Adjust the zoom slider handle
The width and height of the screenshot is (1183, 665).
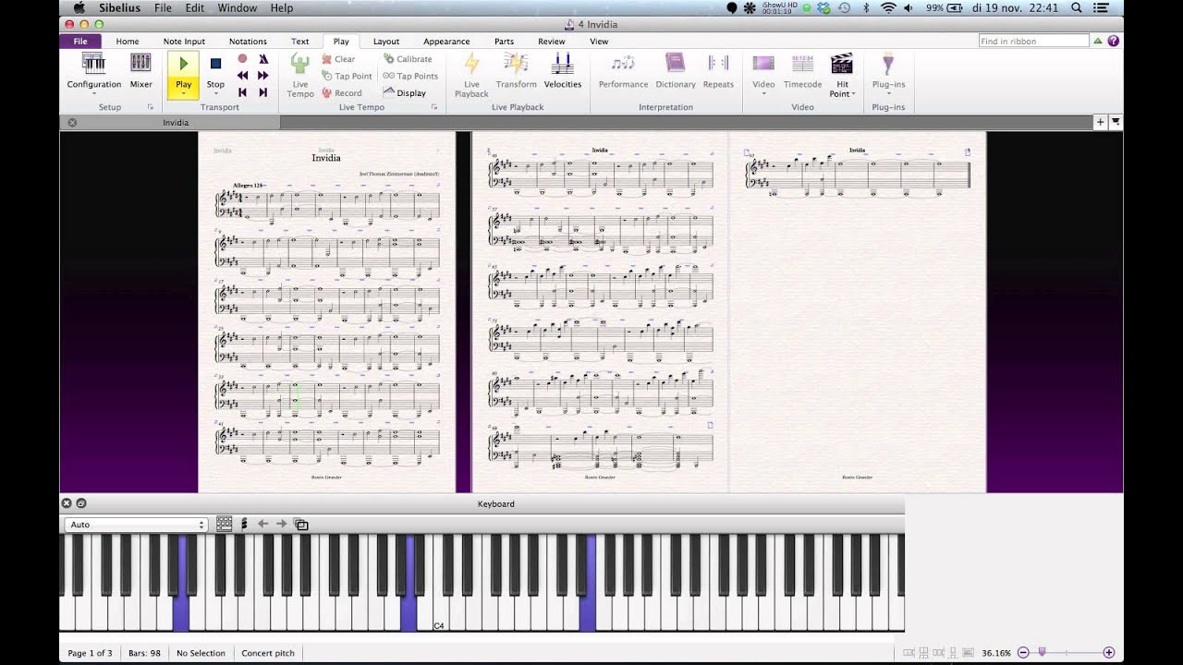(x=1042, y=652)
